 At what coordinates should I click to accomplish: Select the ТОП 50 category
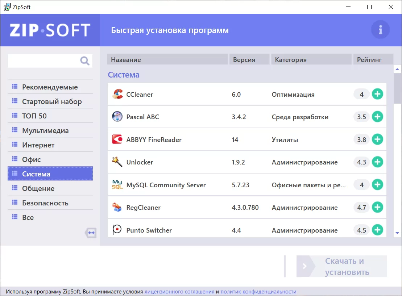(x=50, y=116)
